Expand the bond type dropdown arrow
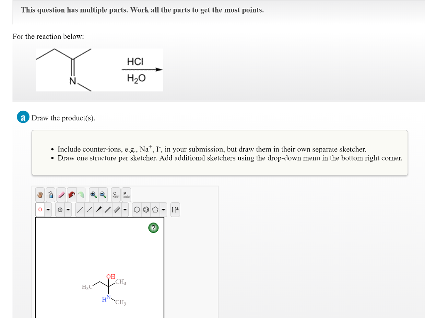Viewport: 425px width, 318px height. click(125, 209)
